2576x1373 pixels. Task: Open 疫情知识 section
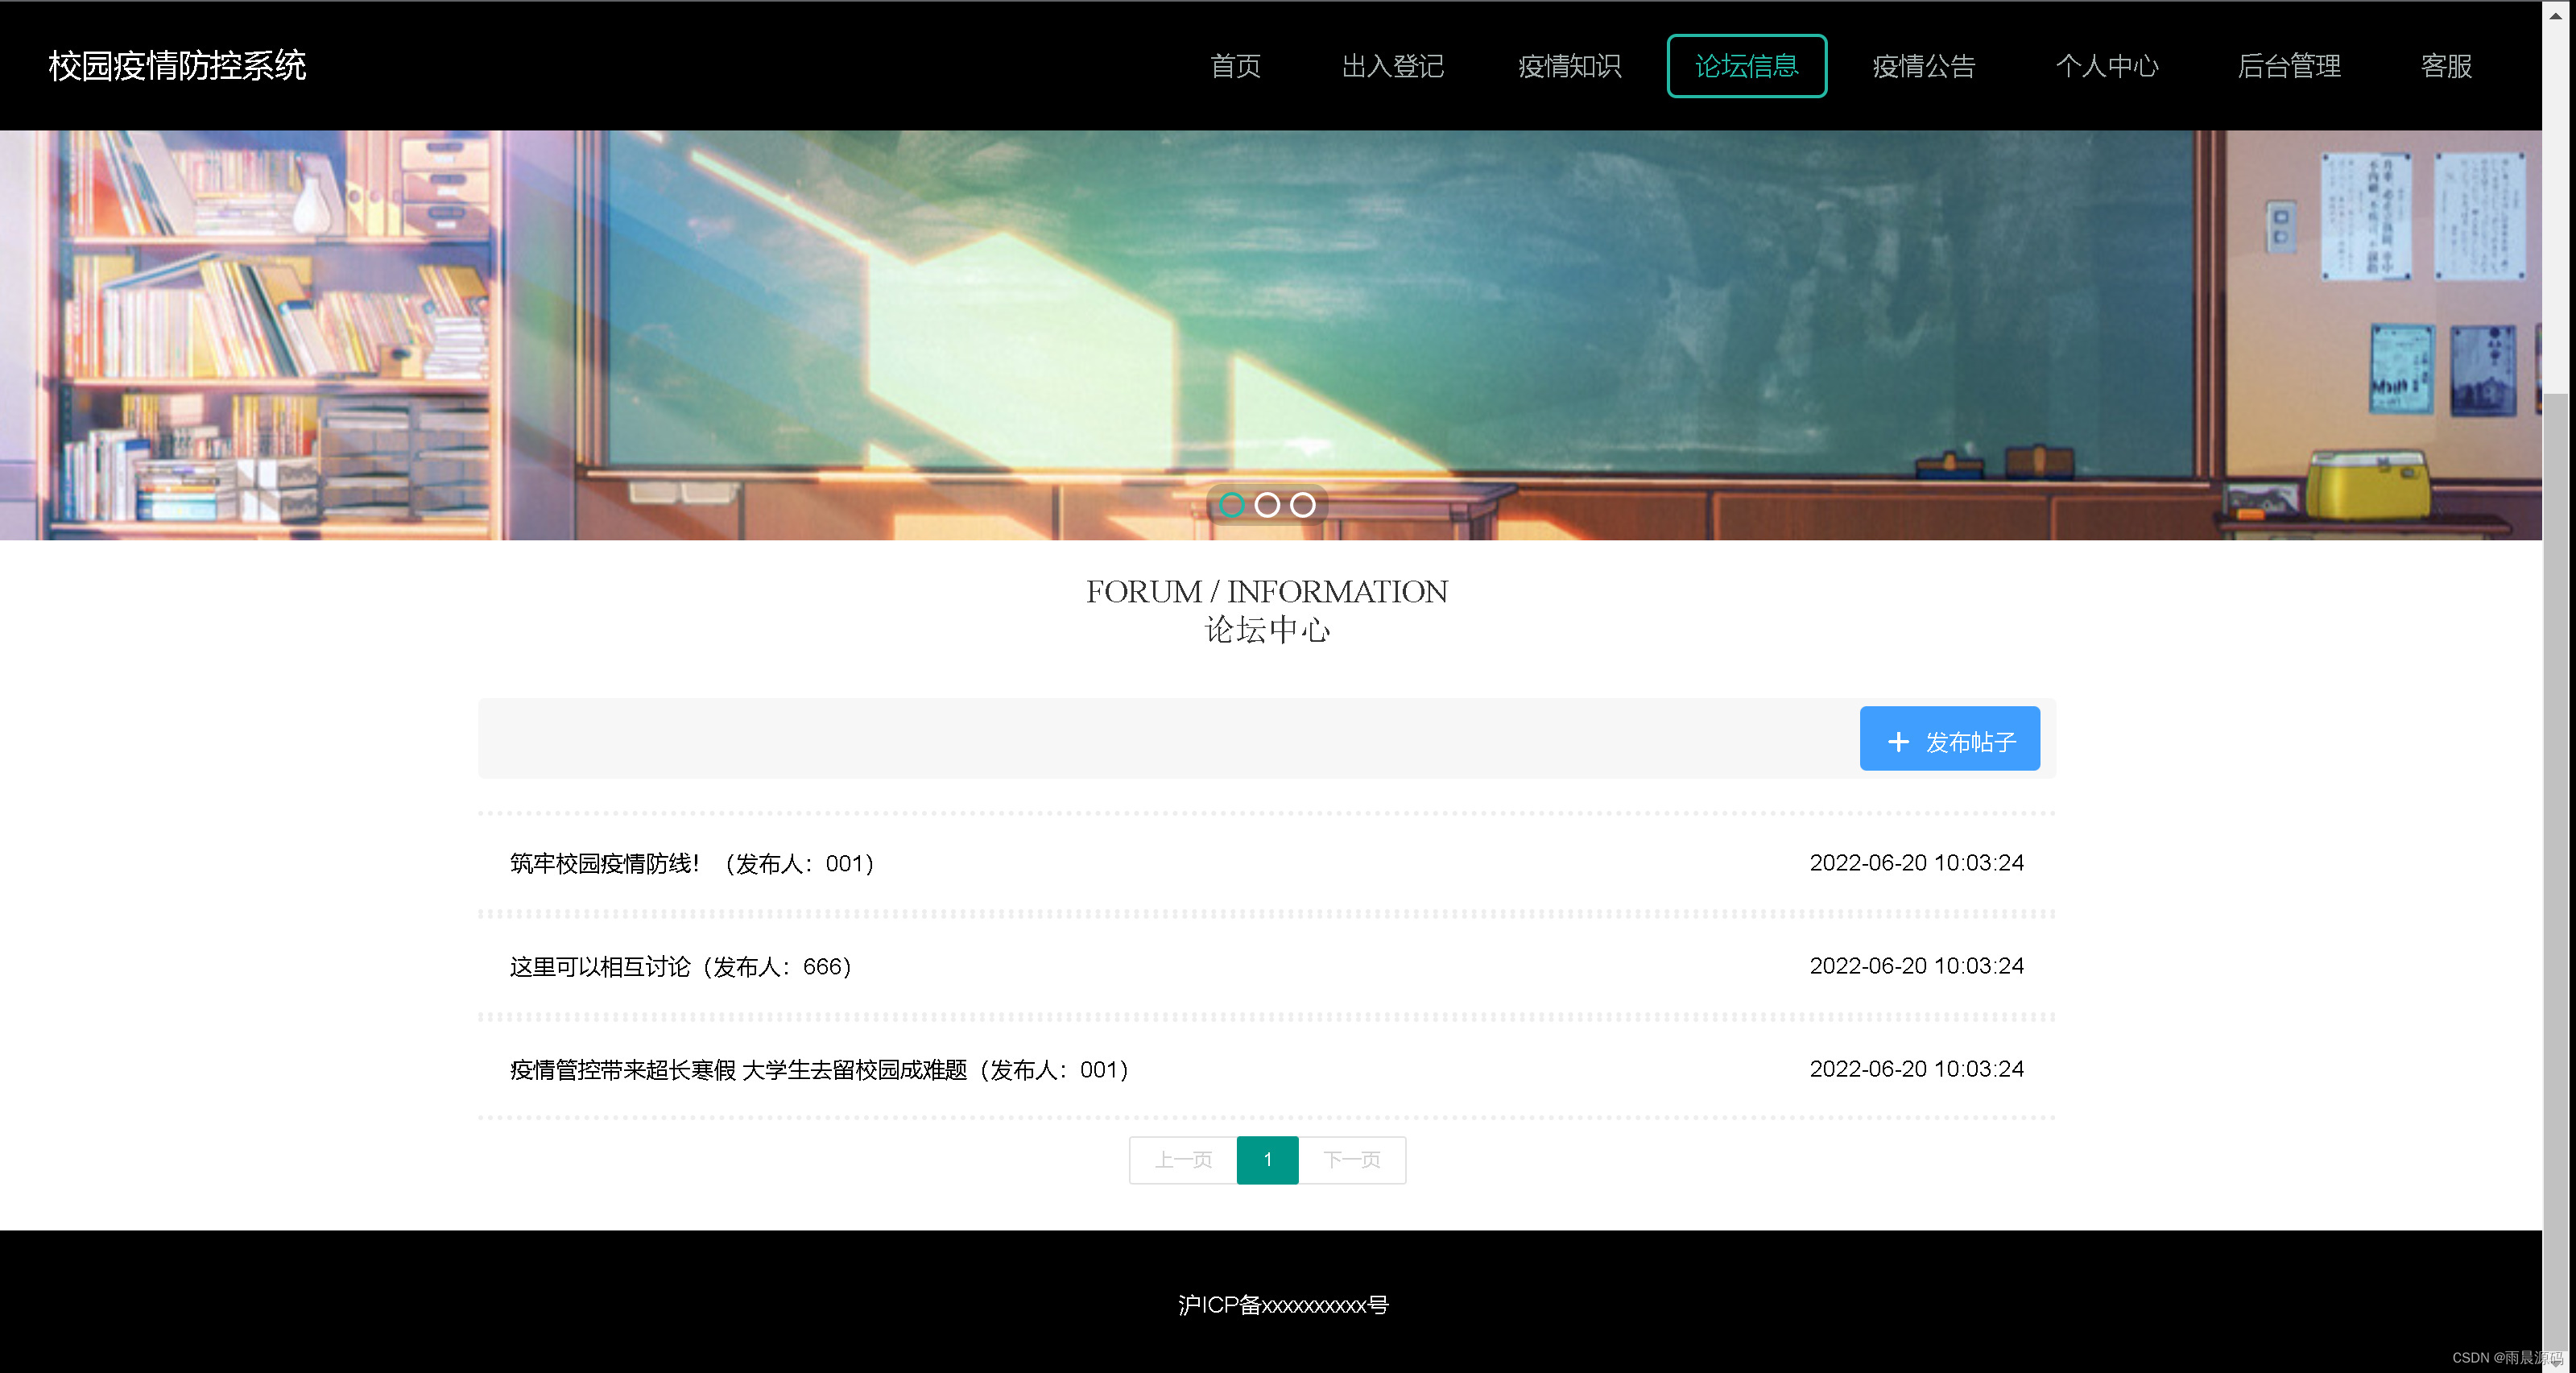(x=1569, y=66)
